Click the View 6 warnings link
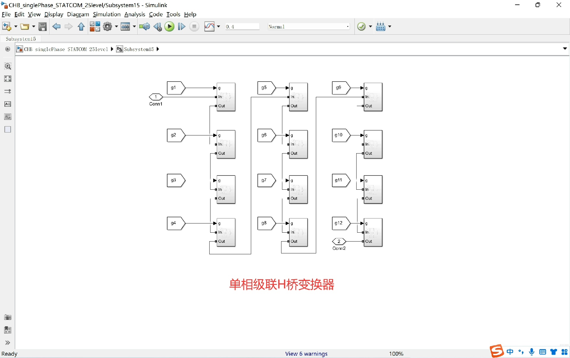 [306, 354]
